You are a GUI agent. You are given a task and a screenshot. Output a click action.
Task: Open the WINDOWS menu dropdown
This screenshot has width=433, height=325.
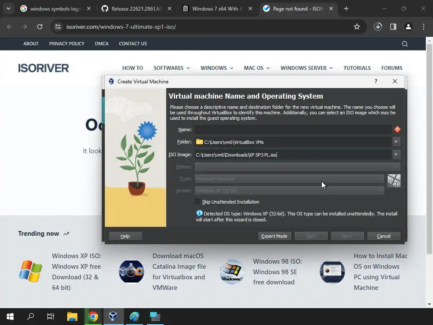click(217, 68)
